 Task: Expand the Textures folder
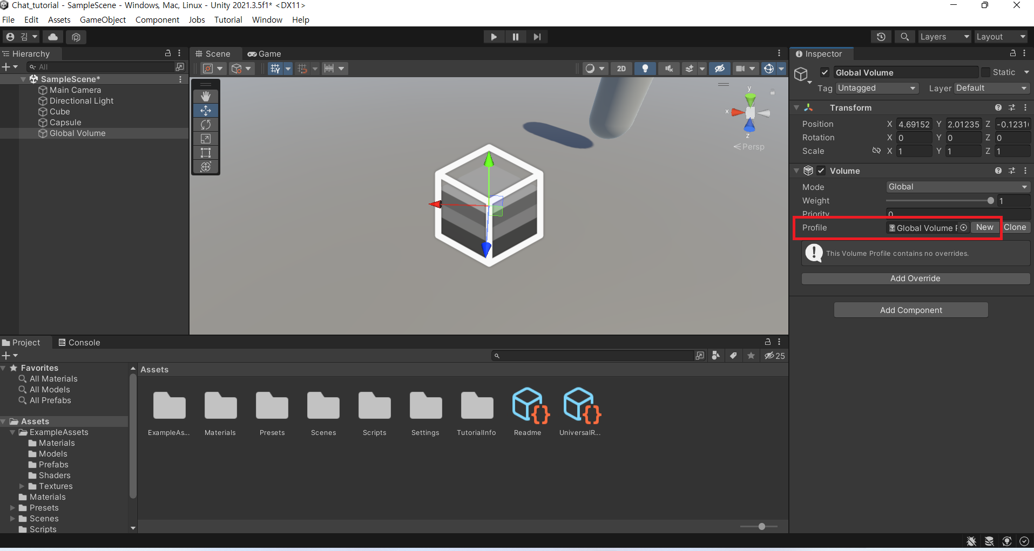point(22,486)
